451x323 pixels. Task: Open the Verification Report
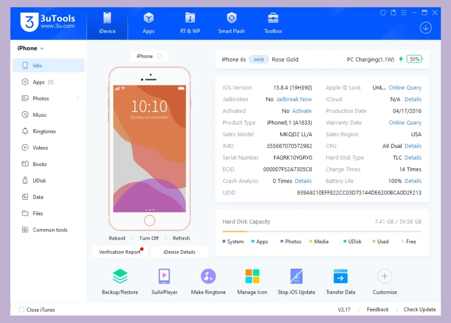coord(118,251)
